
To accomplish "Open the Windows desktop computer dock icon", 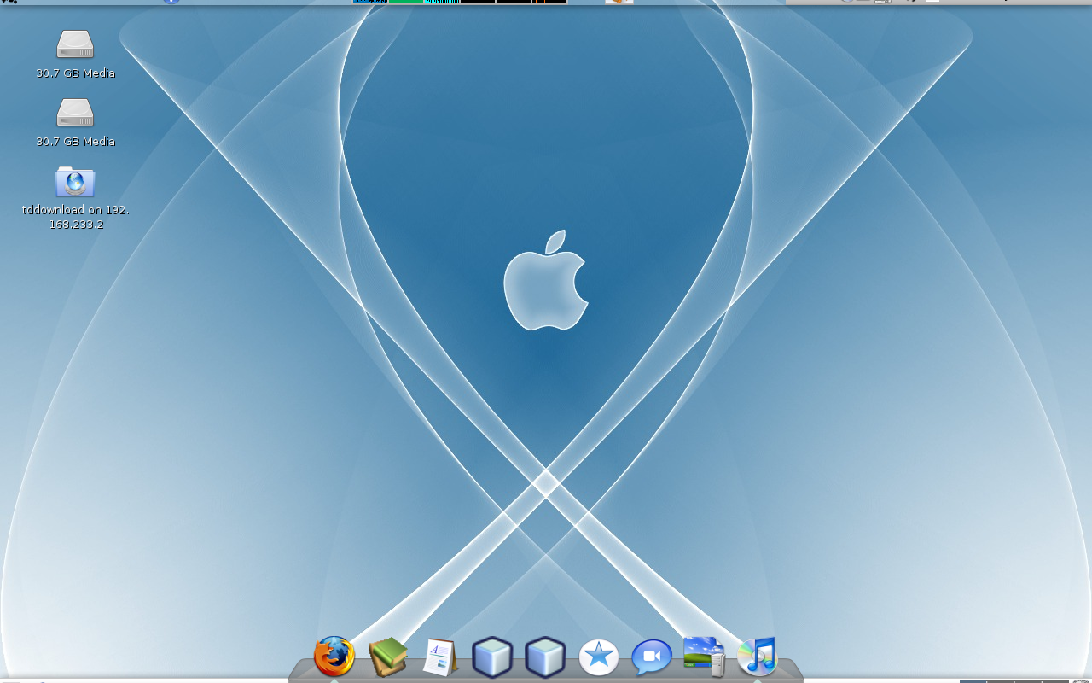I will coord(705,657).
